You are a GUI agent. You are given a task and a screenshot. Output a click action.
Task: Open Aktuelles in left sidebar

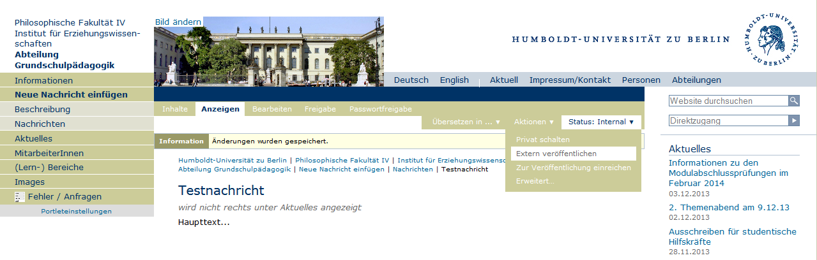77,138
